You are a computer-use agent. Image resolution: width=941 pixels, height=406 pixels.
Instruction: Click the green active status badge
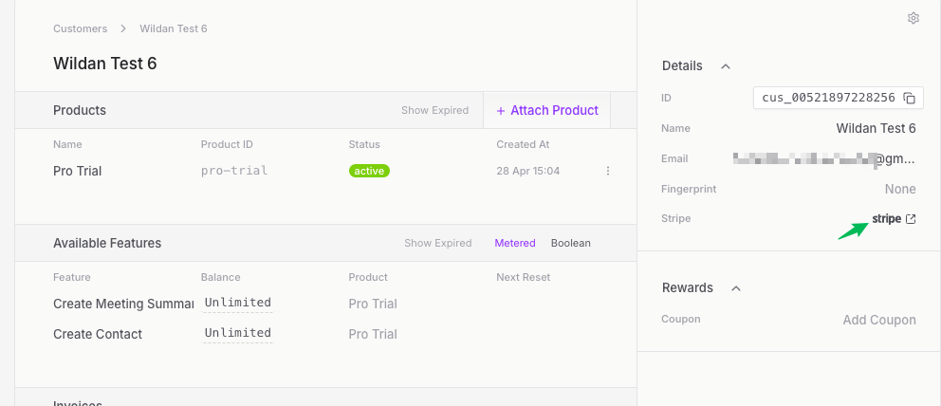[369, 171]
